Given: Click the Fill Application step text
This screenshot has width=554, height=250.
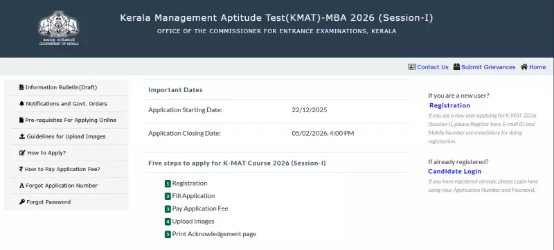Looking at the screenshot, I should click(193, 196).
